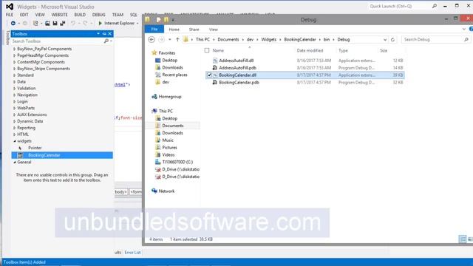473x266 pixels.
Task: Click the Visual Studio logo icon
Action: [x=10, y=7]
